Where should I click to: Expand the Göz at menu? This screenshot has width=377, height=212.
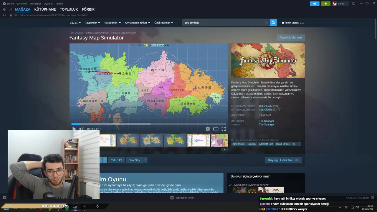(x=75, y=23)
